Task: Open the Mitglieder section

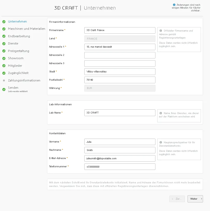Action: coord(15,66)
